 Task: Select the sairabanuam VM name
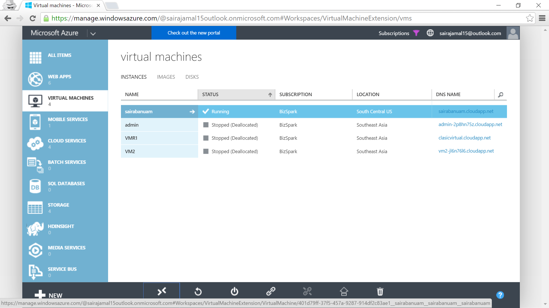tap(139, 112)
